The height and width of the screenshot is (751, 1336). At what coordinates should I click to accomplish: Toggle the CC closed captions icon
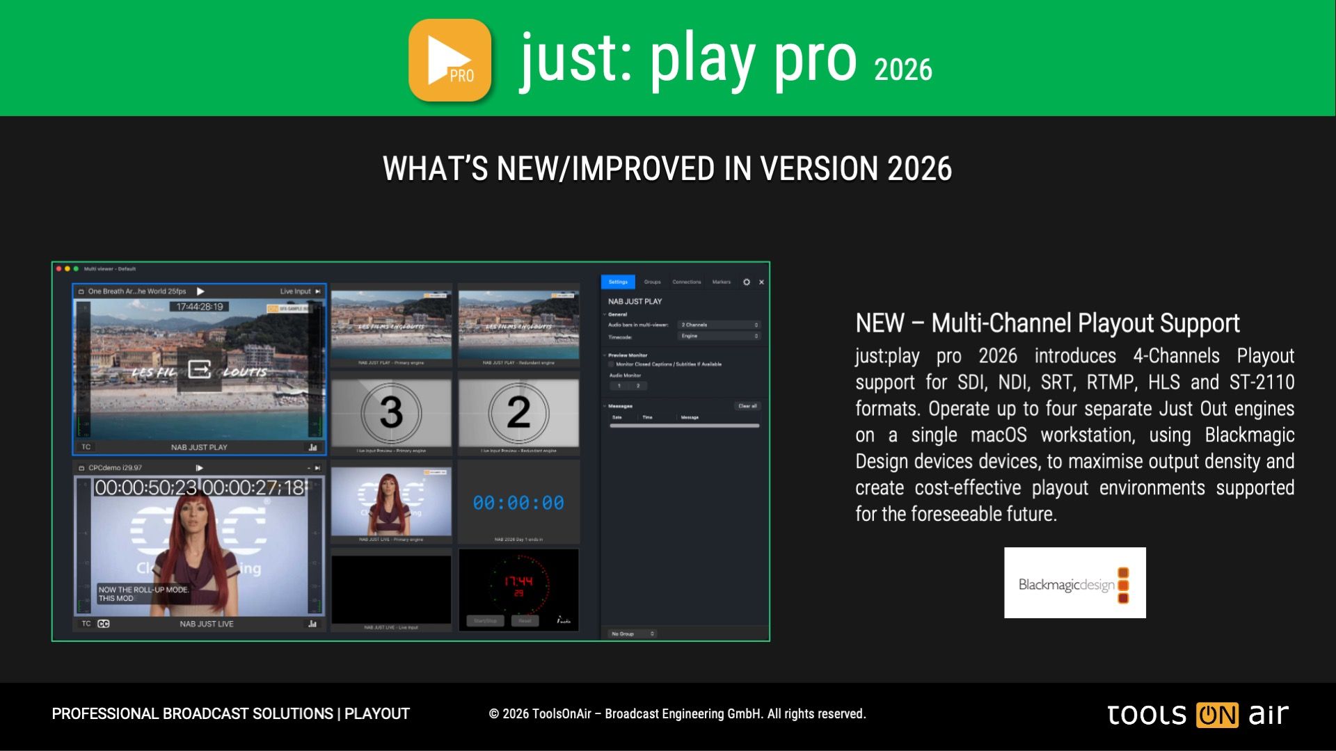[104, 624]
